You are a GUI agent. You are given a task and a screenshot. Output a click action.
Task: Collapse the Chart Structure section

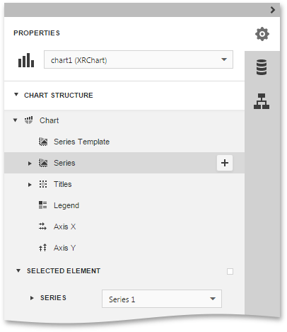tap(16, 95)
